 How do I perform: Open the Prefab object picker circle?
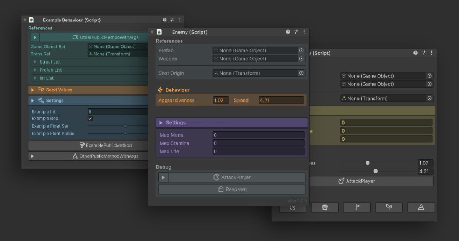click(x=302, y=50)
